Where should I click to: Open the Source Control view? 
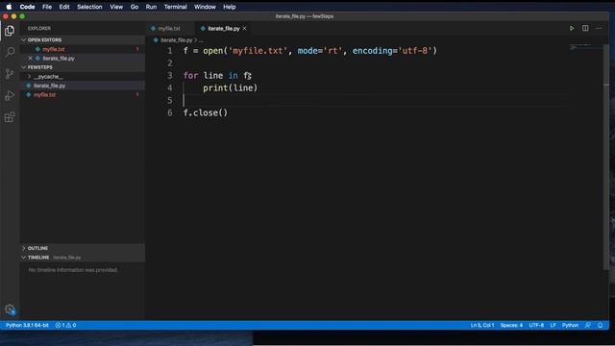(x=10, y=73)
